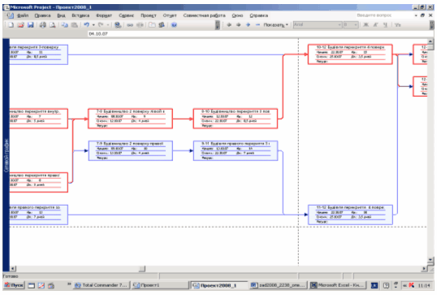Open the Показать dropdown
This screenshot has width=437, height=295.
(x=275, y=25)
